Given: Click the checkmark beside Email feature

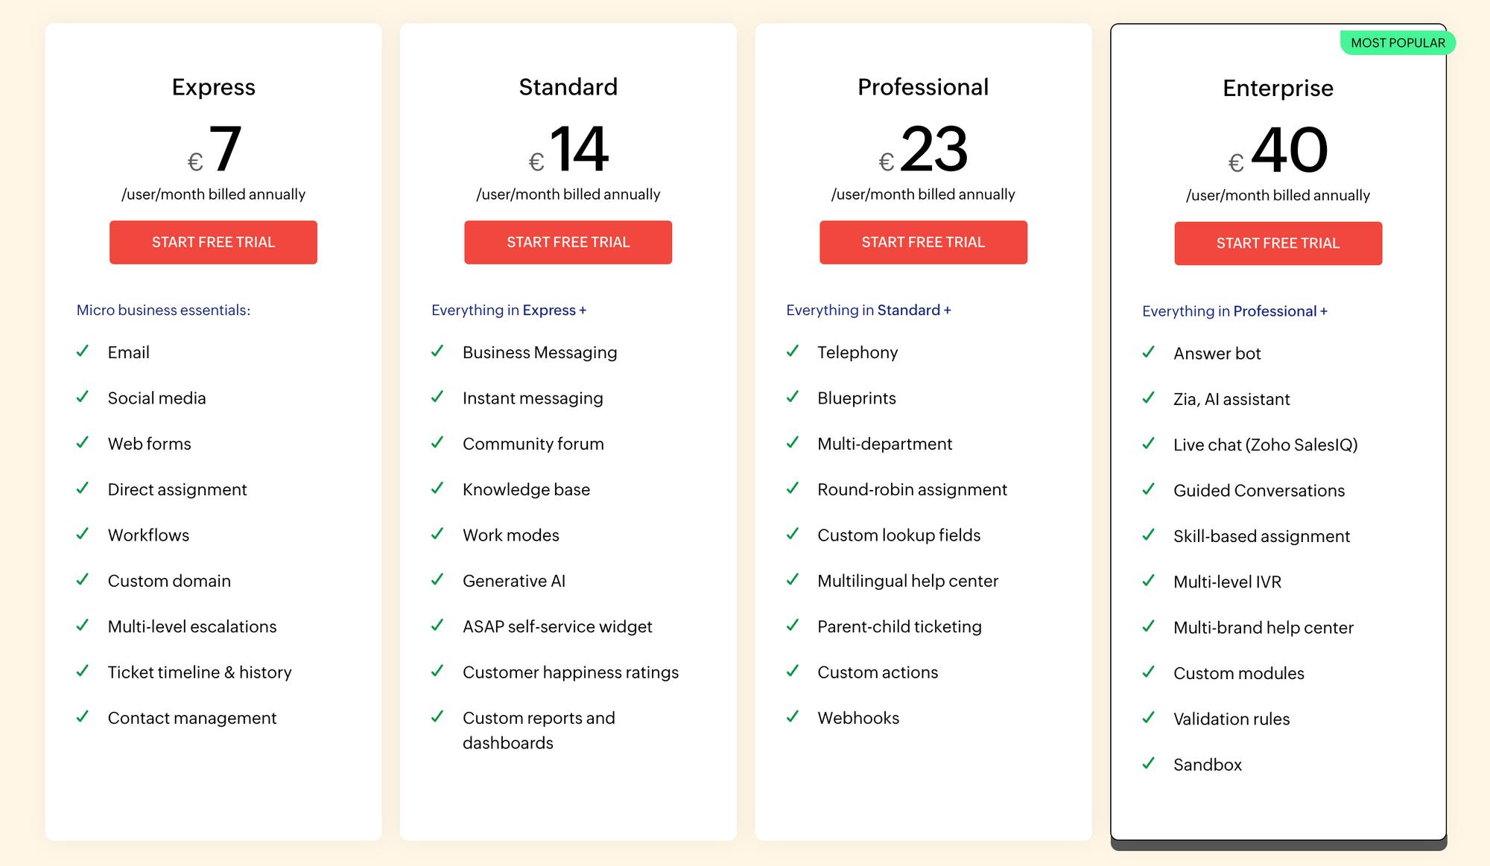Looking at the screenshot, I should [x=83, y=351].
